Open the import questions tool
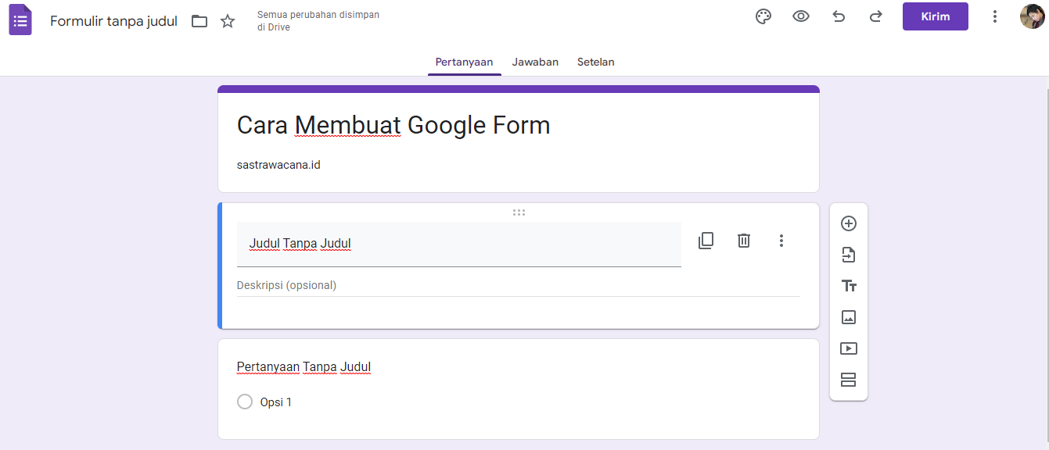This screenshot has width=1049, height=450. coord(848,255)
